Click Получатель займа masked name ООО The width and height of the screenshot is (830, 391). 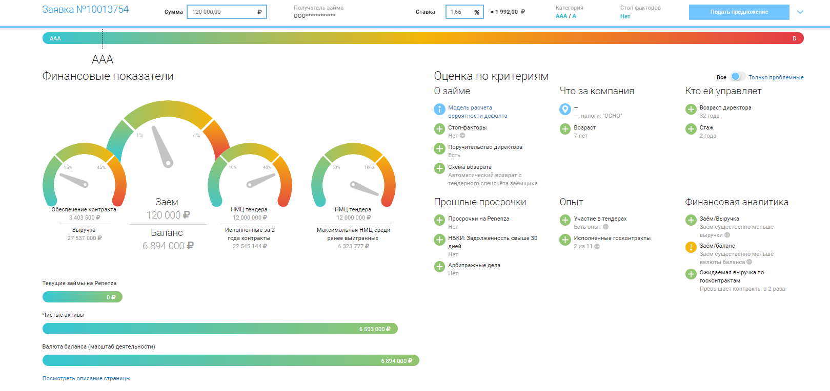pos(314,16)
